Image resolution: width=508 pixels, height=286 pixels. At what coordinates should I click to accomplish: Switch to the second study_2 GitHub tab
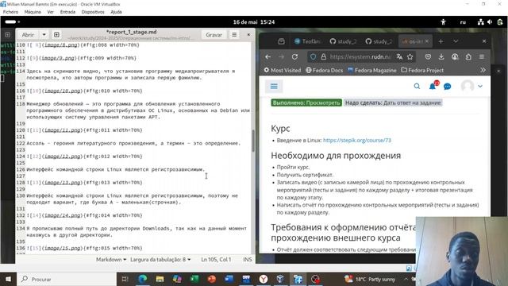coord(379,41)
